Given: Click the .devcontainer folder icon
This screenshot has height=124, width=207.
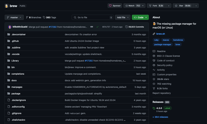Looking at the screenshot, I should pyautogui.click(x=9, y=34).
